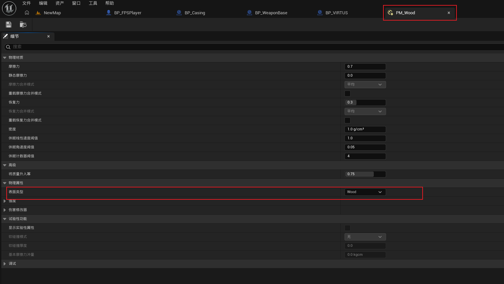Switch to the BP_WeaponBase tab
This screenshot has width=504, height=284.
click(271, 13)
